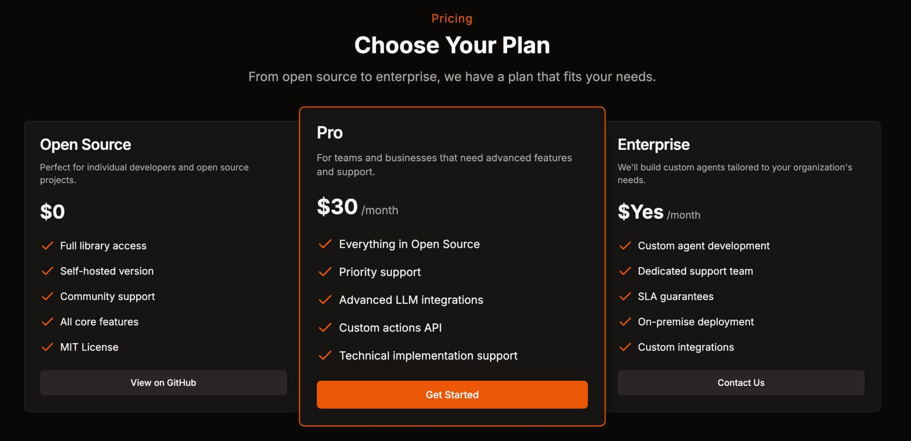The height and width of the screenshot is (441, 911).
Task: Click the Get Started button
Action: (452, 395)
